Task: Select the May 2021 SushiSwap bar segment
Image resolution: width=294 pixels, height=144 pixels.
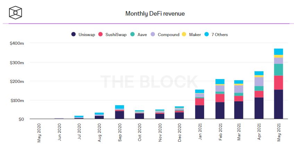Action: tap(278, 83)
